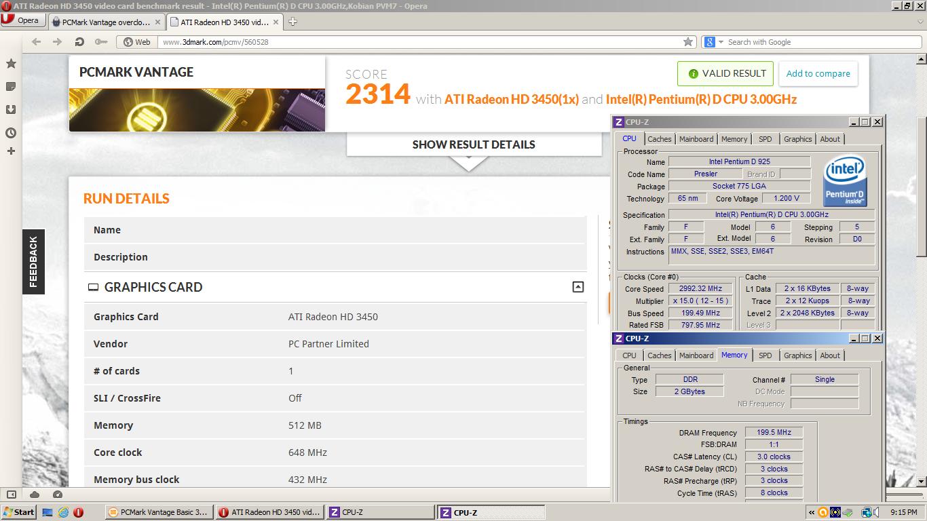Viewport: 927px width, 521px height.
Task: Click the Core Speed value 2992.32 MHz
Action: 701,289
